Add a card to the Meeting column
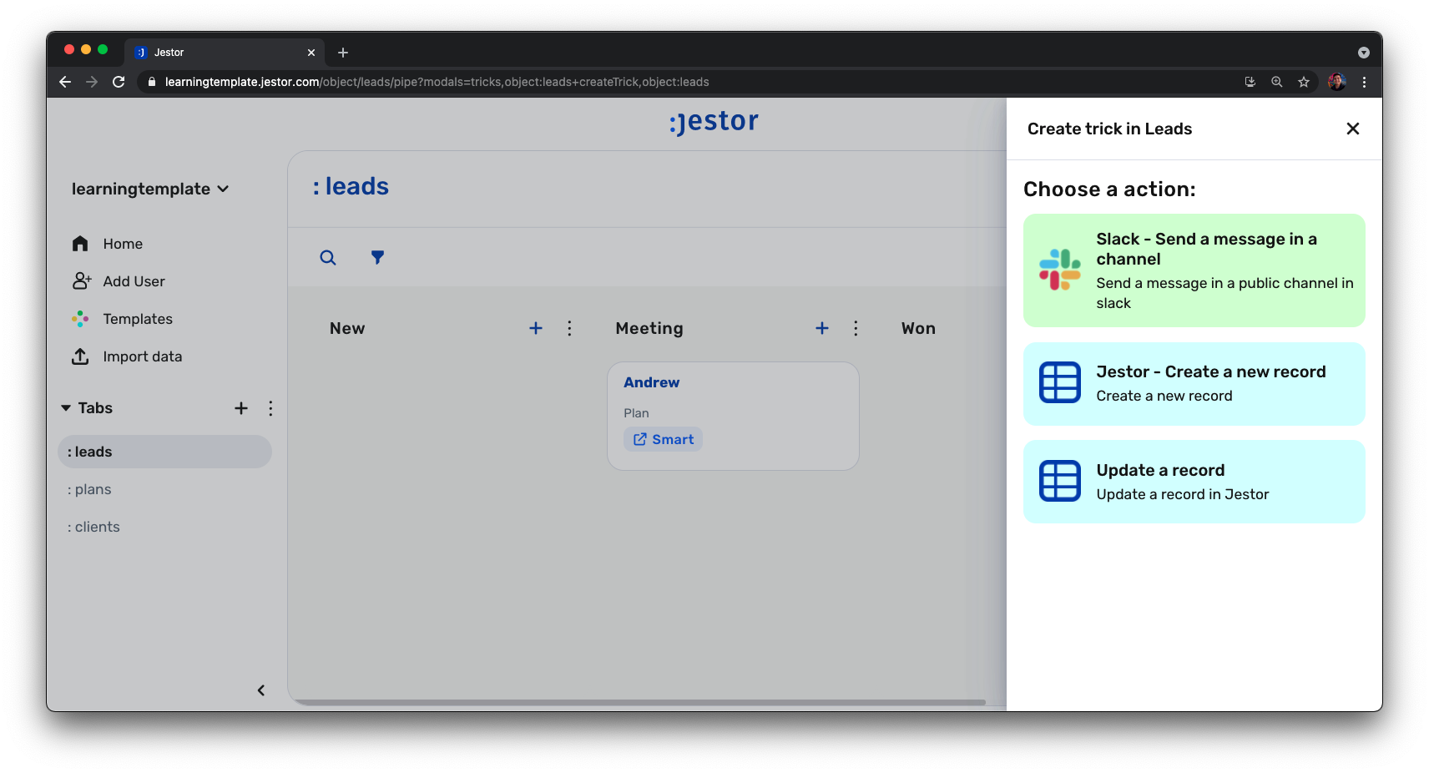 [822, 328]
